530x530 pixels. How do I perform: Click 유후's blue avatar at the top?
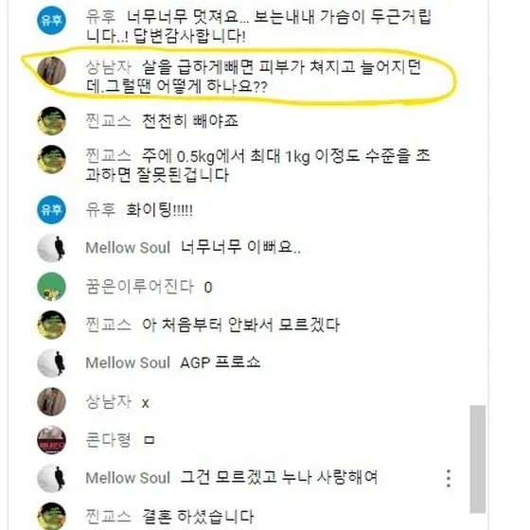click(x=51, y=20)
